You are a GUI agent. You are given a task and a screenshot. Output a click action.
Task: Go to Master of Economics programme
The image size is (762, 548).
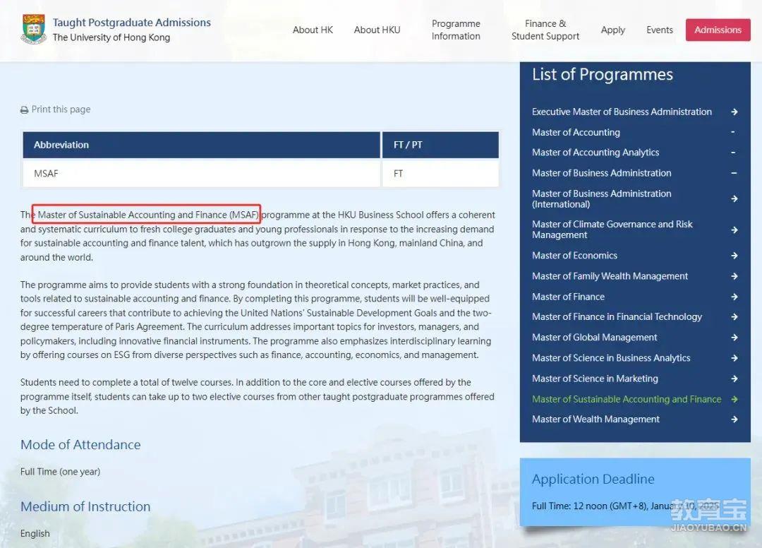[574, 255]
